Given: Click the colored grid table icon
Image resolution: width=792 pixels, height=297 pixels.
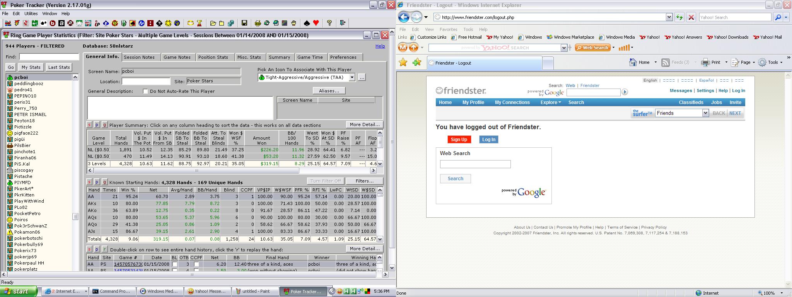Looking at the screenshot, I should tap(285, 23).
